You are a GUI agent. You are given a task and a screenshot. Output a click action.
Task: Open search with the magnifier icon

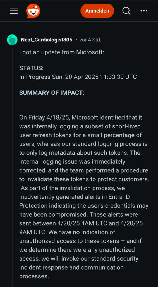point(126,11)
